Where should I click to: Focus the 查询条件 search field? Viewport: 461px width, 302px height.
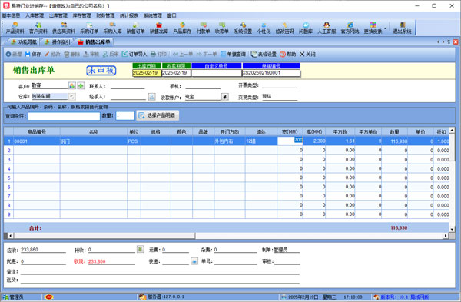click(x=64, y=116)
